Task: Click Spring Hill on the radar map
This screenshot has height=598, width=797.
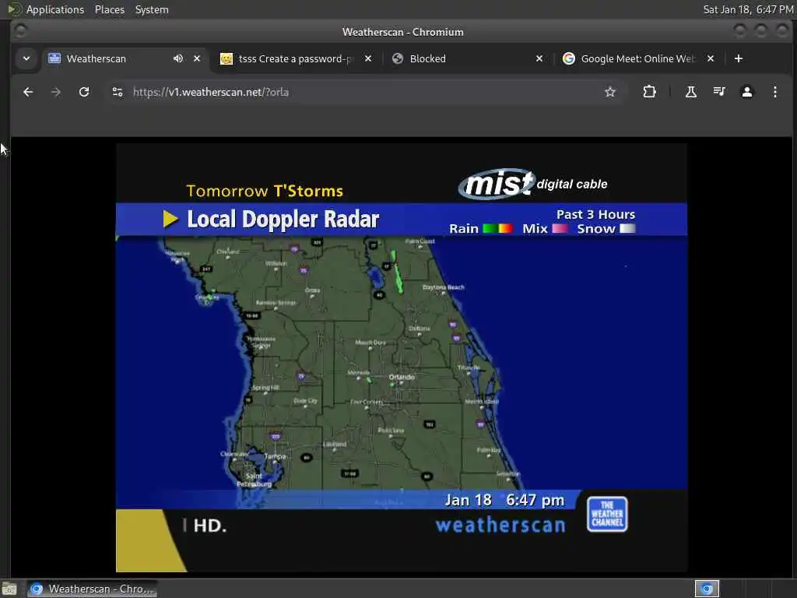Action: point(265,388)
